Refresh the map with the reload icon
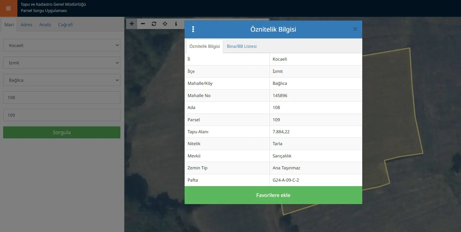This screenshot has width=461, height=232. point(154,24)
